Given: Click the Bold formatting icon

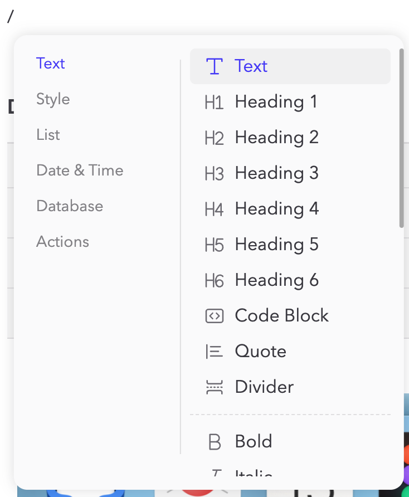Looking at the screenshot, I should click(x=215, y=441).
